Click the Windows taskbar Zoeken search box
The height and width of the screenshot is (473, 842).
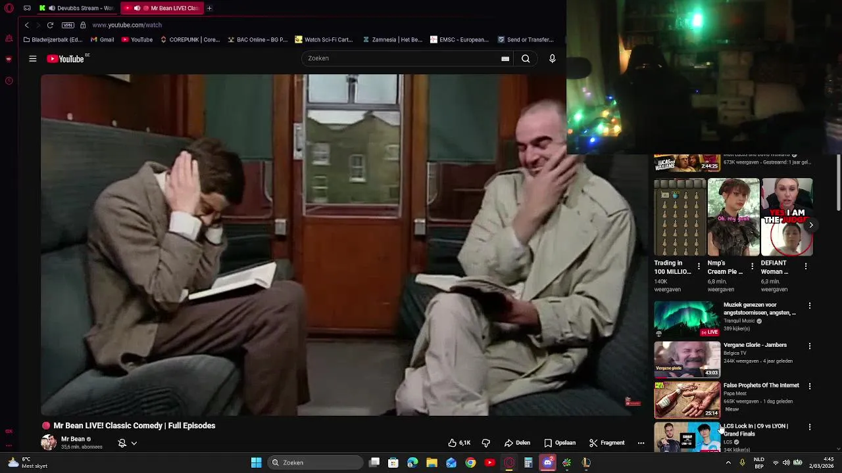(x=316, y=462)
